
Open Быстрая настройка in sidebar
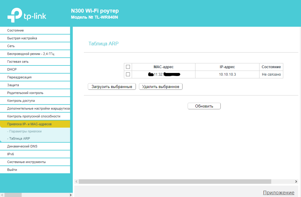click(35, 38)
